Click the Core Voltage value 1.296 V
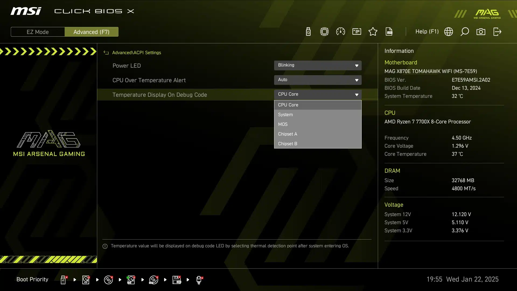 [460, 146]
